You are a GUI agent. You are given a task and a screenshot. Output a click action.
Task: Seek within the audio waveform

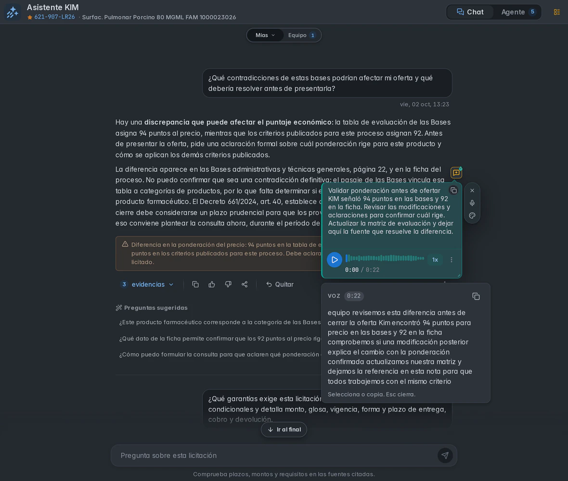coord(385,258)
